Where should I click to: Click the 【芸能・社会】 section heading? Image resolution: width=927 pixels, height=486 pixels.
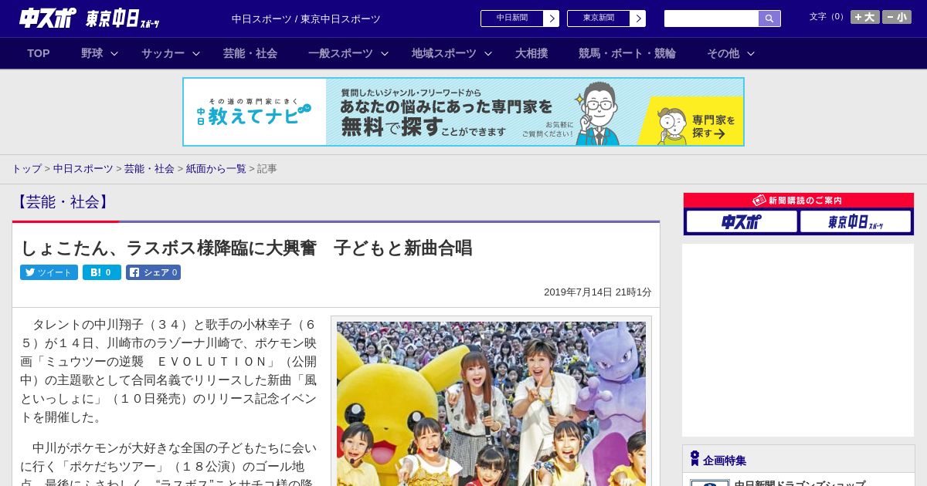(63, 202)
